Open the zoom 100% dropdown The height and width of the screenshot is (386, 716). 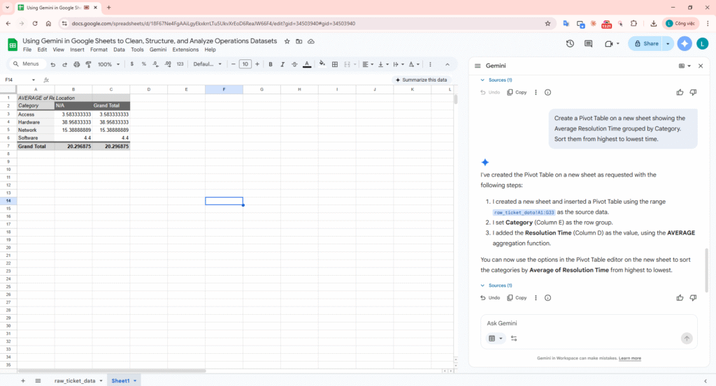point(108,64)
